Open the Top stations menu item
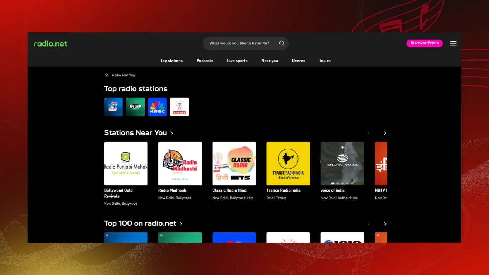 tap(171, 61)
